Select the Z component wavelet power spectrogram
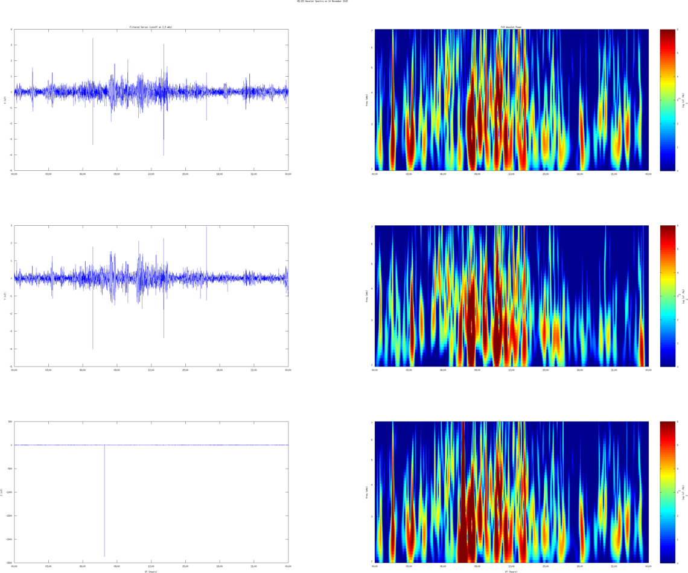 pyautogui.click(x=512, y=491)
